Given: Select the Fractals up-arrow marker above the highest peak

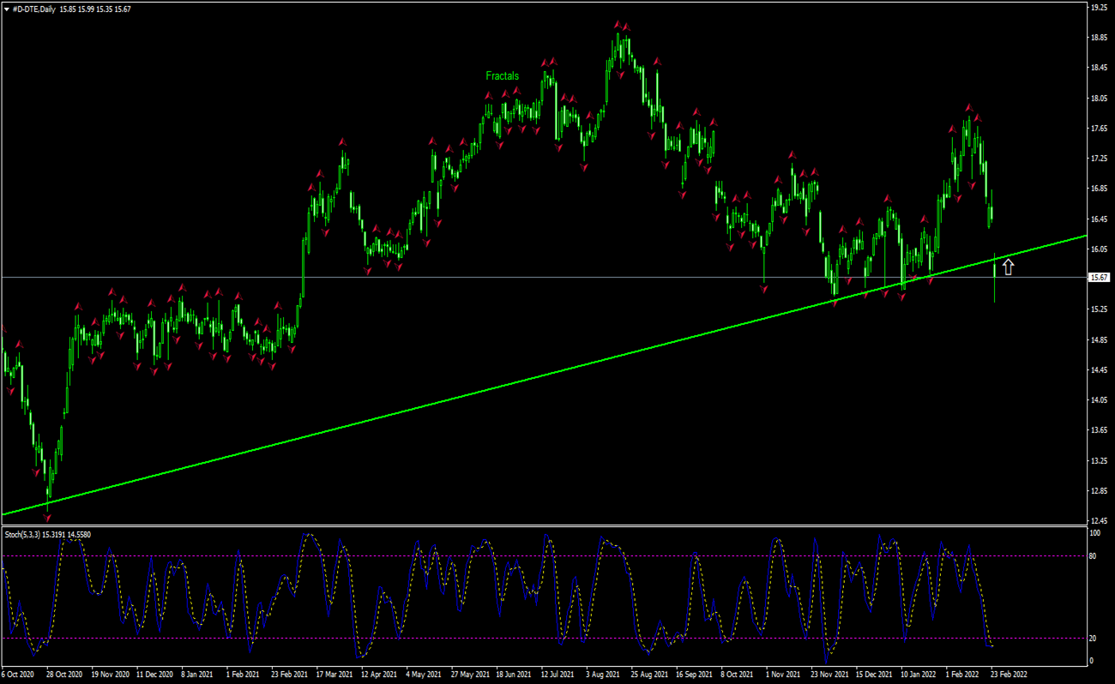Looking at the screenshot, I should 619,24.
